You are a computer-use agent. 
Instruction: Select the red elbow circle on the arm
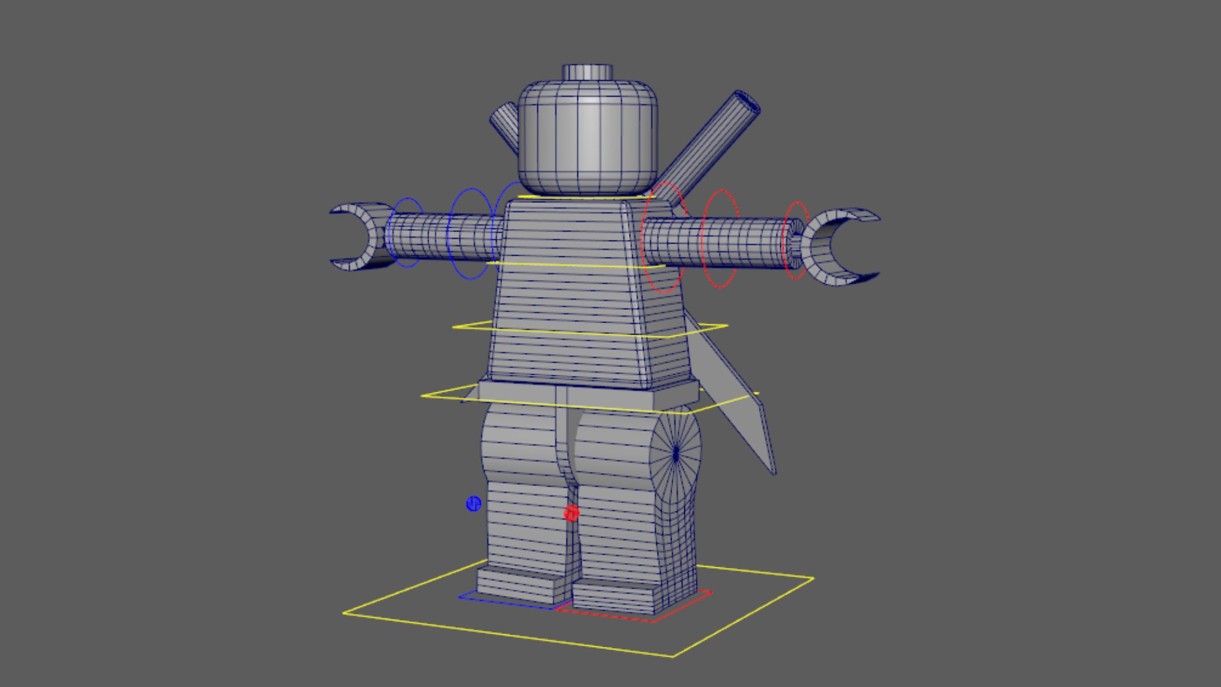(x=720, y=238)
